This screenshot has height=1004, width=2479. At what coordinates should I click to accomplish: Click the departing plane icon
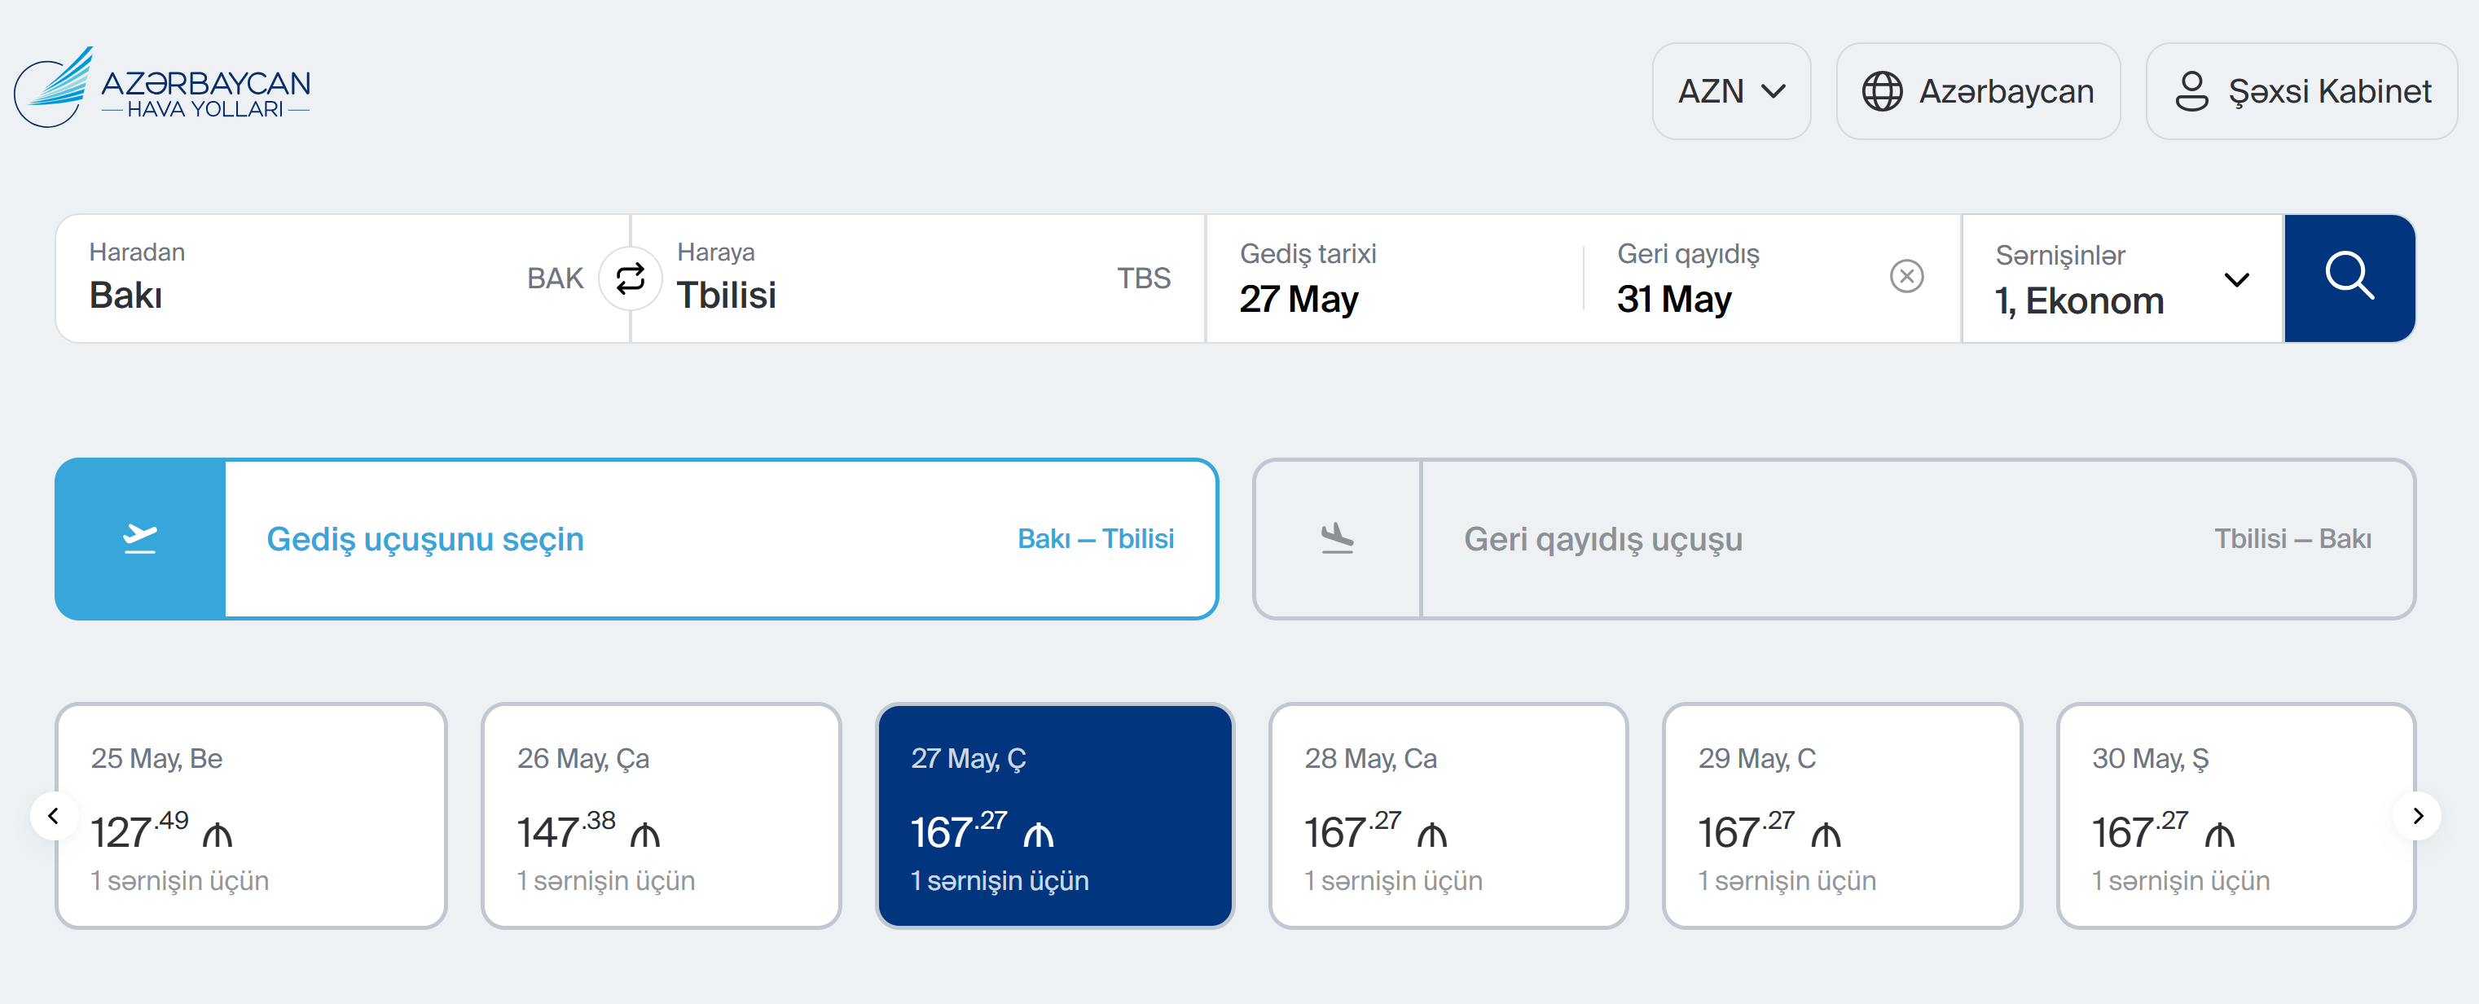point(140,538)
